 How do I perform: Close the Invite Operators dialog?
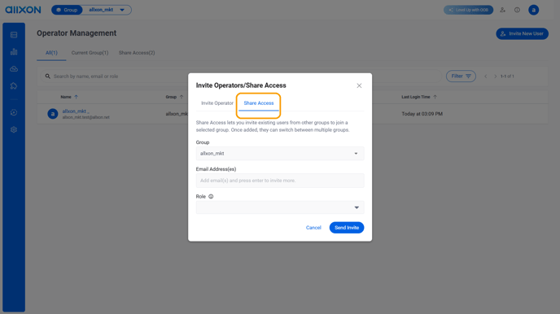click(x=359, y=85)
